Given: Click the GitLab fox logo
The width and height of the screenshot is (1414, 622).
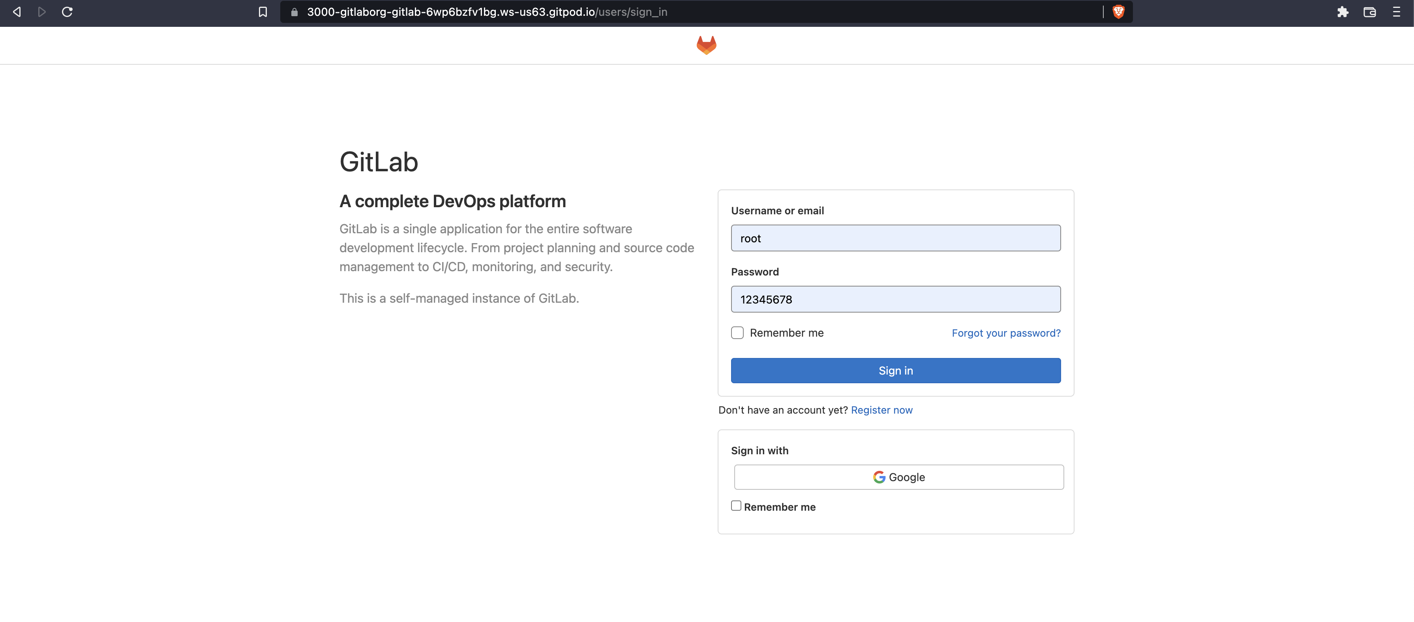Looking at the screenshot, I should click(707, 45).
